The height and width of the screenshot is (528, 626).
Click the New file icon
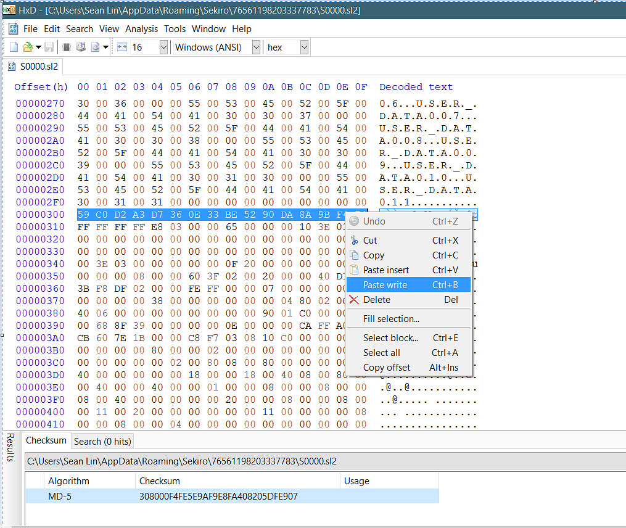pos(14,47)
